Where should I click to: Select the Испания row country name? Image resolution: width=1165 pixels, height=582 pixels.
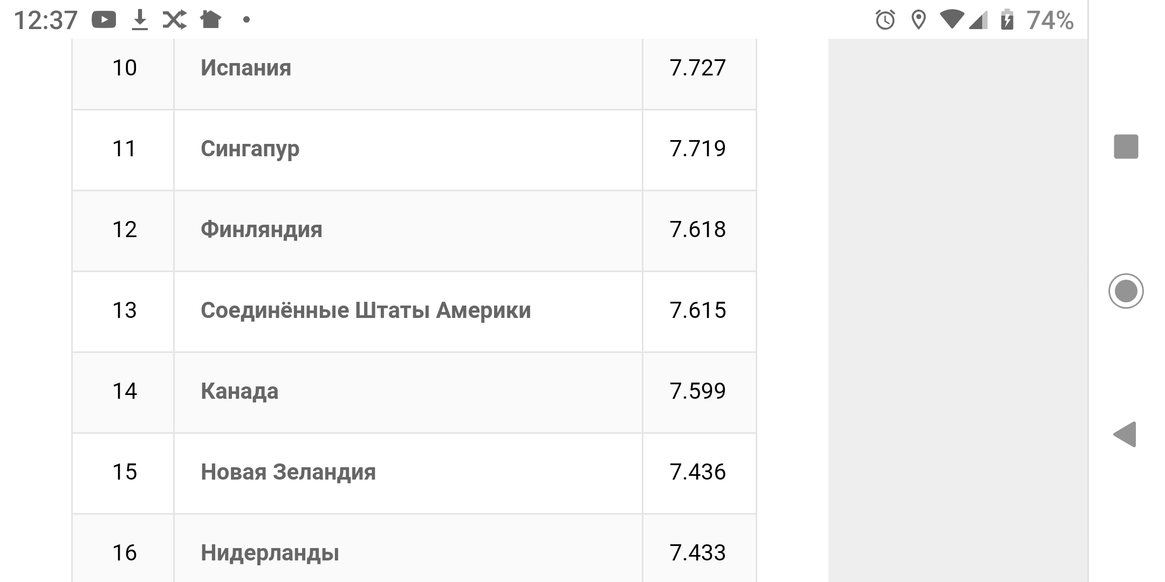coord(246,68)
